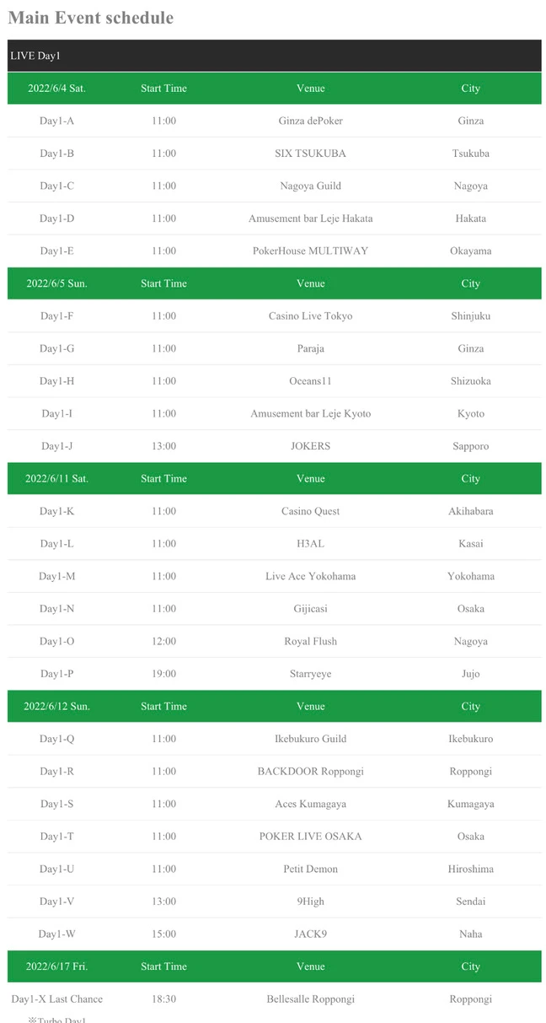This screenshot has height=1023, width=546.
Task: Click POKER LIVE OSAKA venue
Action: [310, 837]
